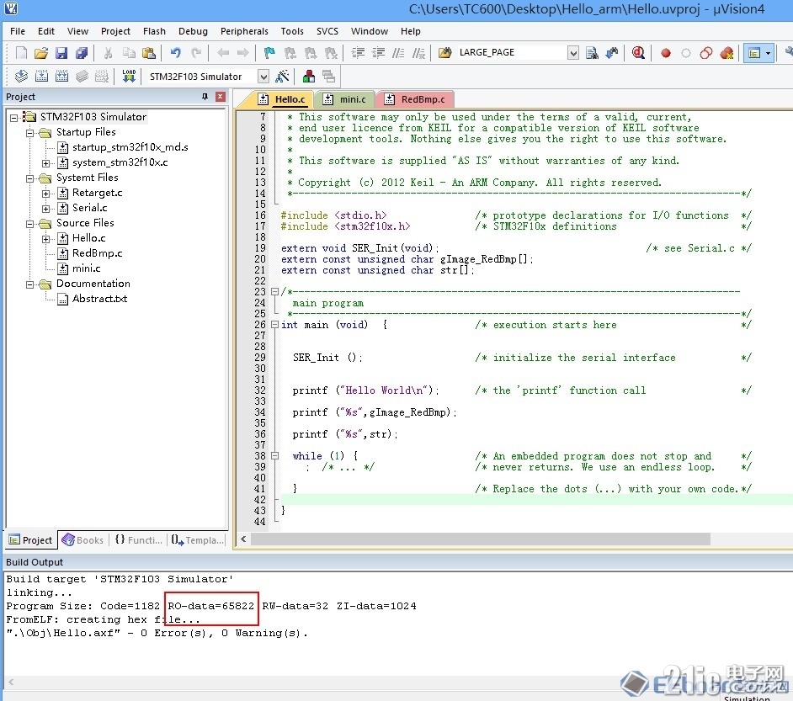The width and height of the screenshot is (793, 701).
Task: Open the Manage Components icon
Action: [x=308, y=77]
